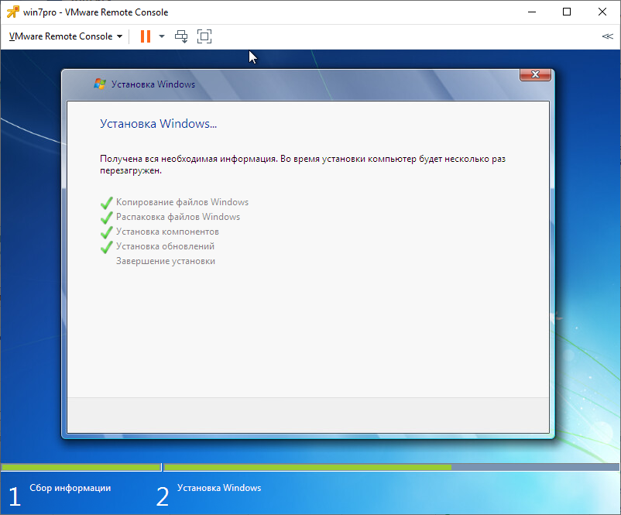This screenshot has width=621, height=515.
Task: Click the Установка компонентов step text
Action: point(167,232)
